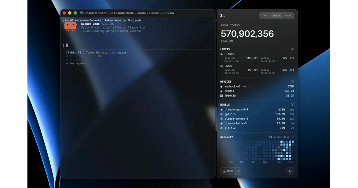Viewport: 358px width, 188px height.
Task: Click the Apple icon for macbook-m5
Action: [221, 86]
